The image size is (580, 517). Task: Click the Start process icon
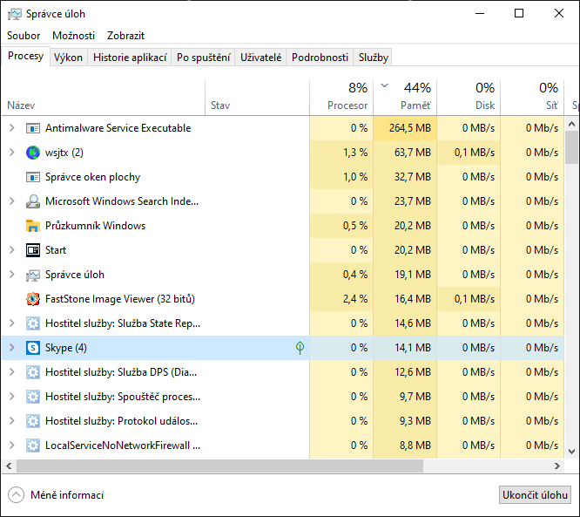pos(33,250)
